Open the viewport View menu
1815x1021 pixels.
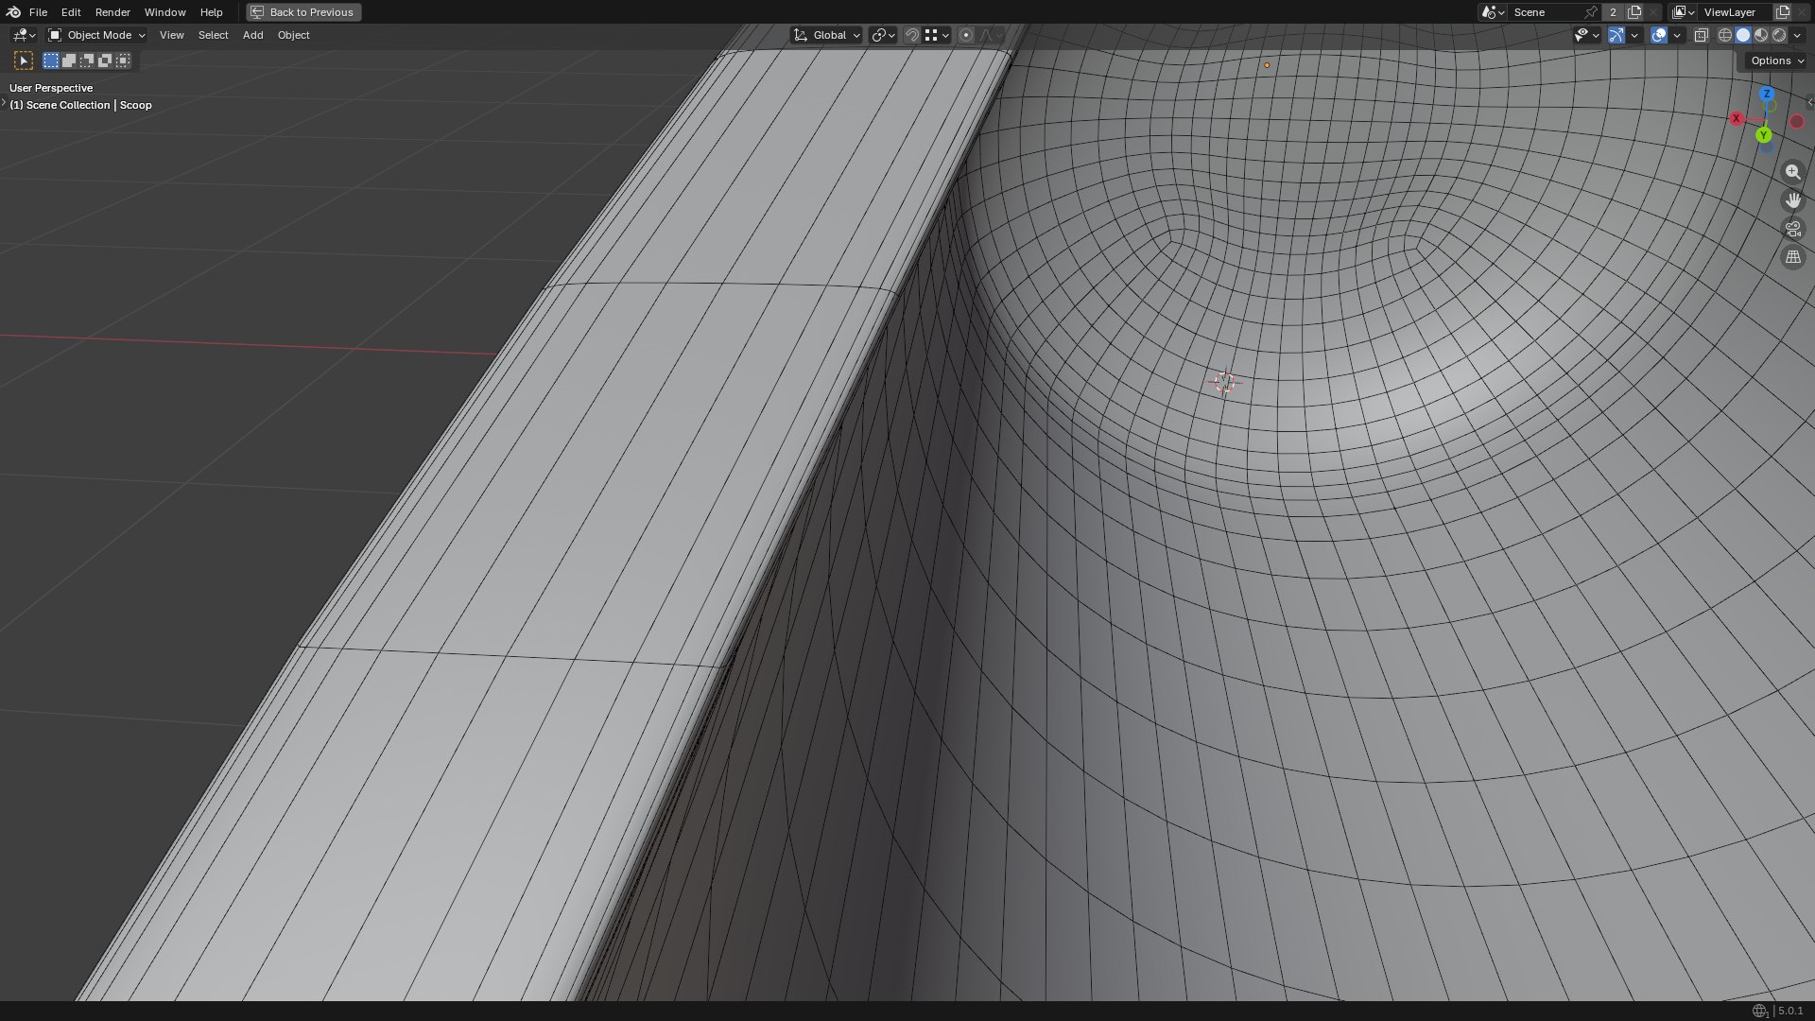point(171,35)
